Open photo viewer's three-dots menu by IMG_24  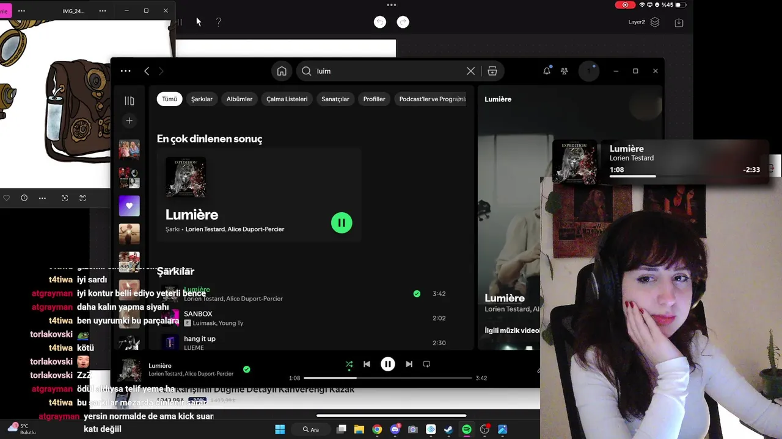pyautogui.click(x=103, y=11)
